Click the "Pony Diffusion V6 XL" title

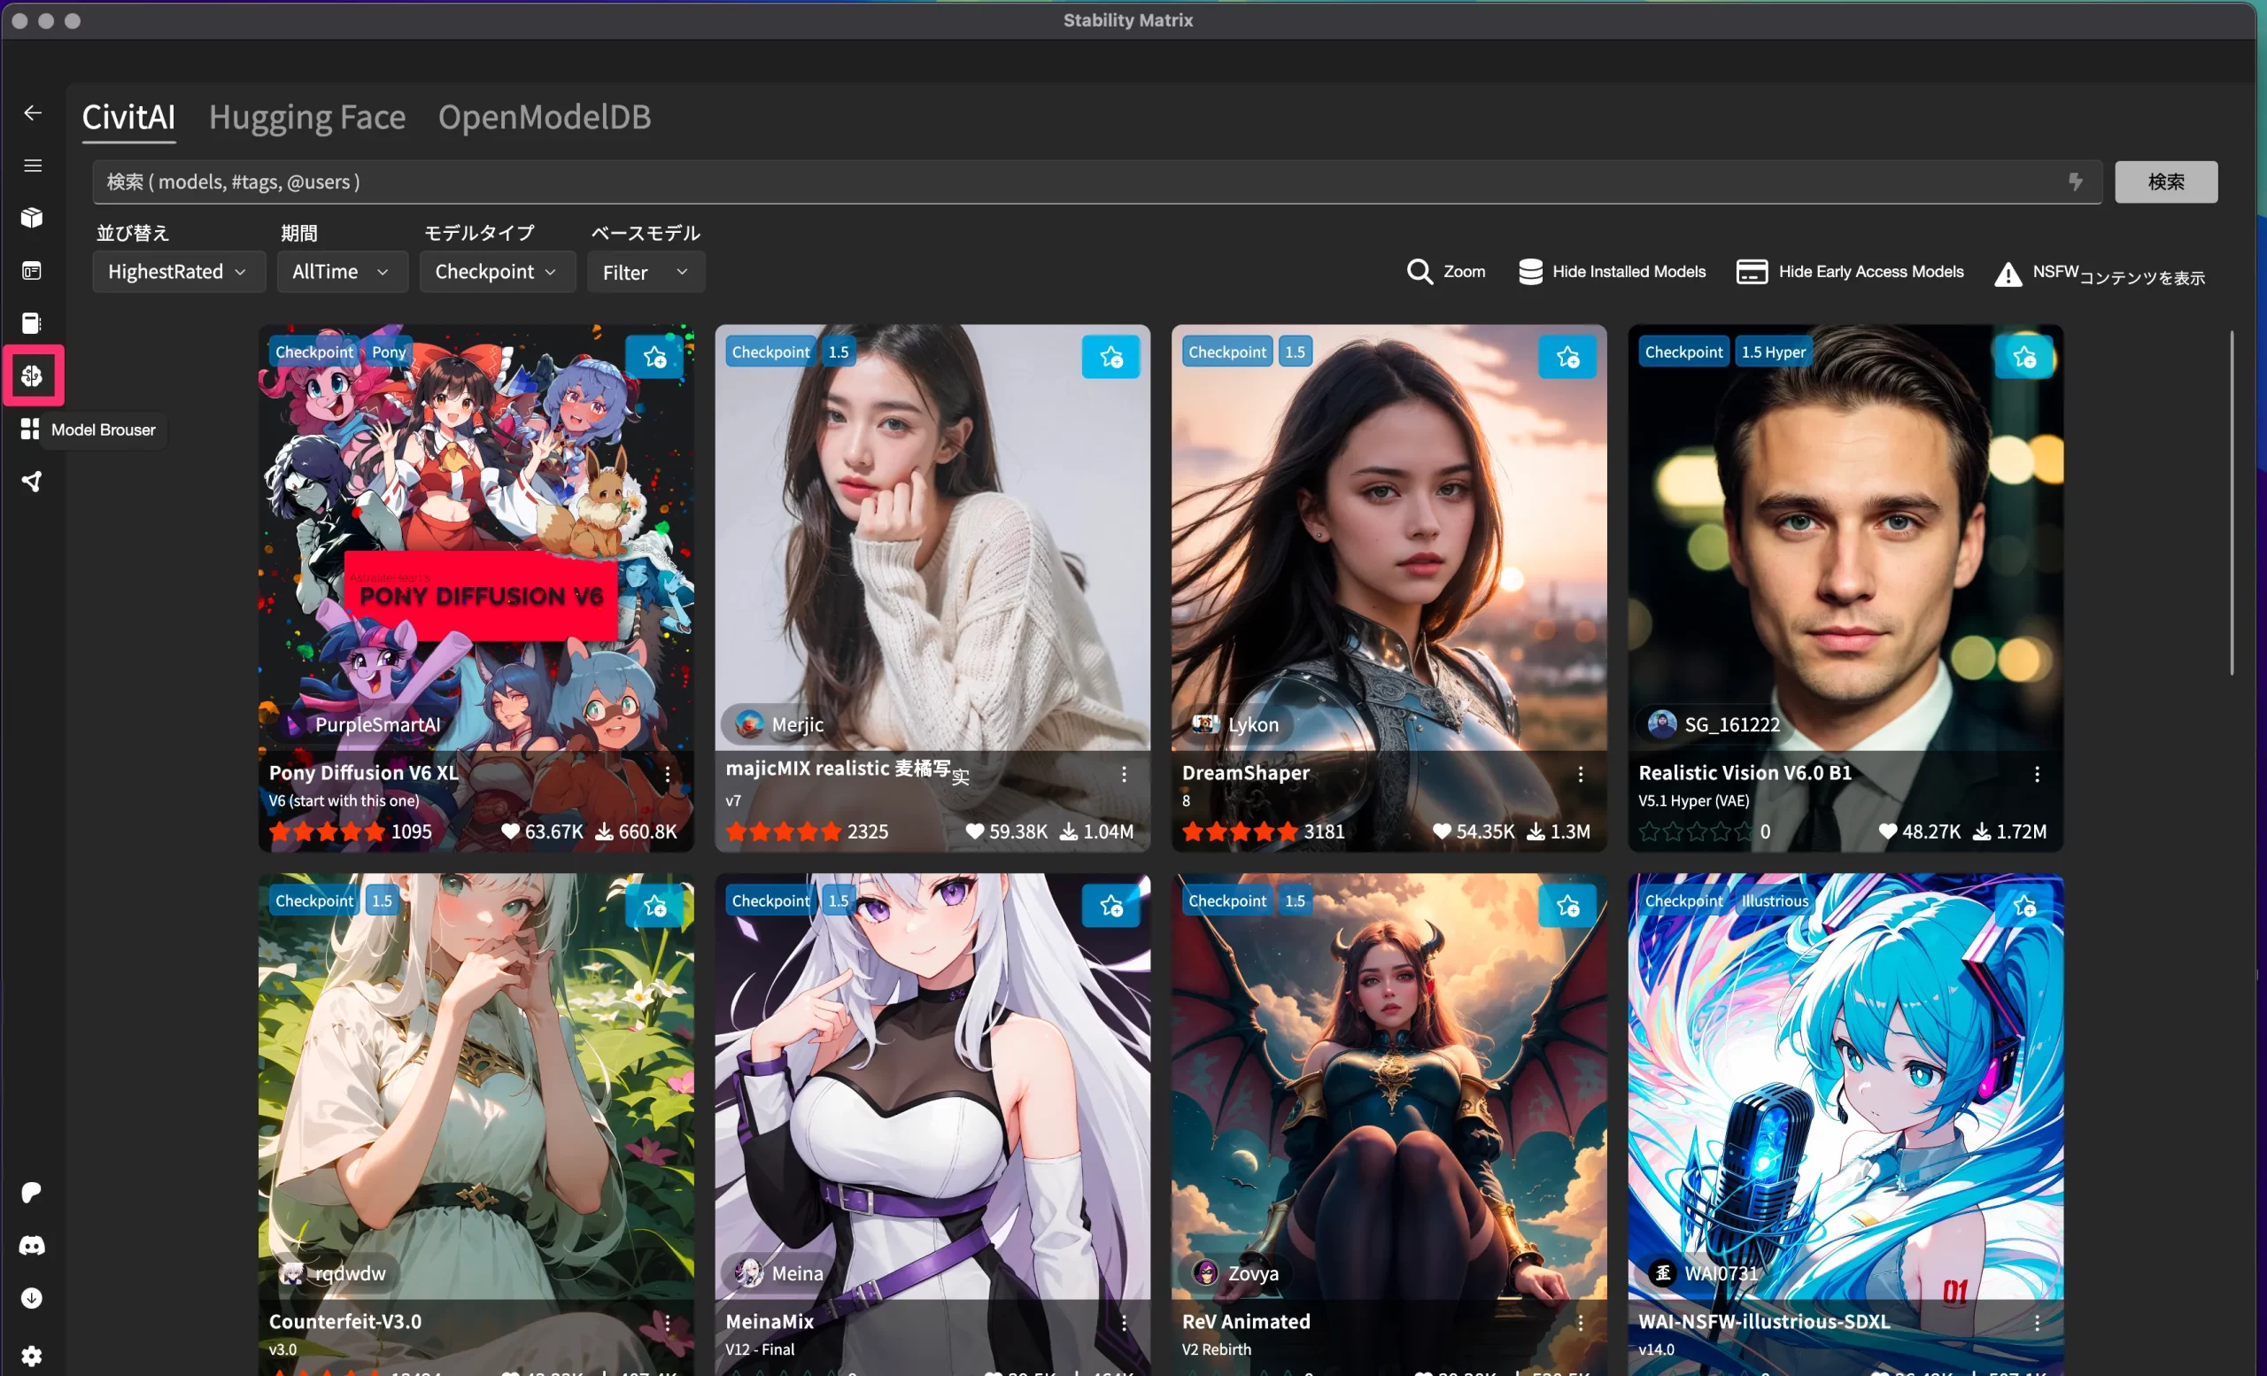click(x=363, y=773)
